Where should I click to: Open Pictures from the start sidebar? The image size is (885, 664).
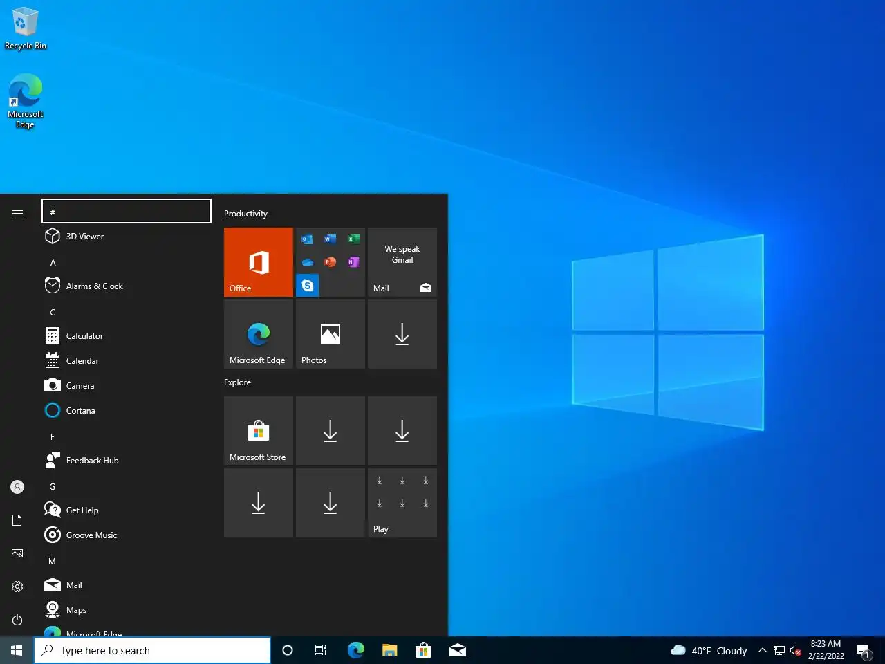pyautogui.click(x=17, y=553)
